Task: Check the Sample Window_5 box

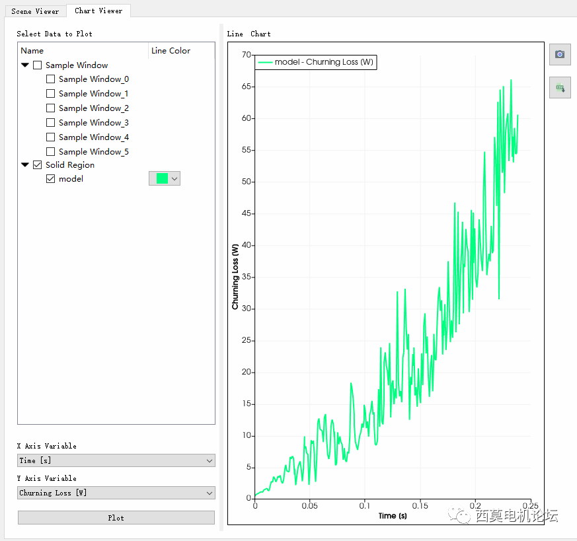Action: click(x=50, y=151)
